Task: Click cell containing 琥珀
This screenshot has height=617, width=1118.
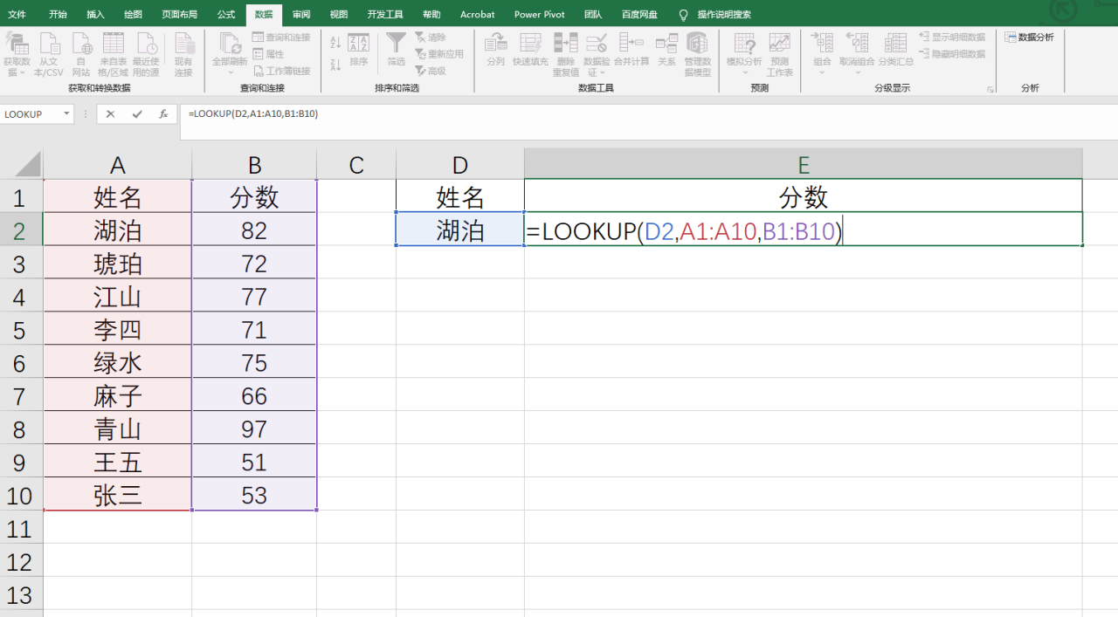Action: pos(118,264)
